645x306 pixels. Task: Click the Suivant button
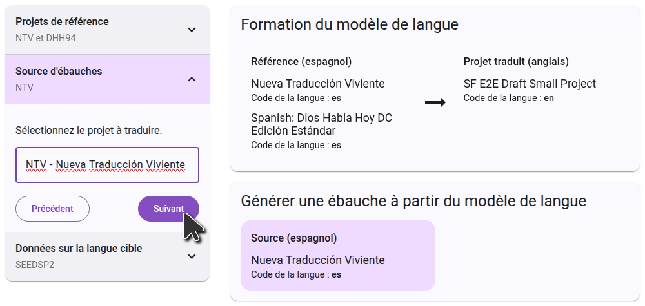(168, 209)
